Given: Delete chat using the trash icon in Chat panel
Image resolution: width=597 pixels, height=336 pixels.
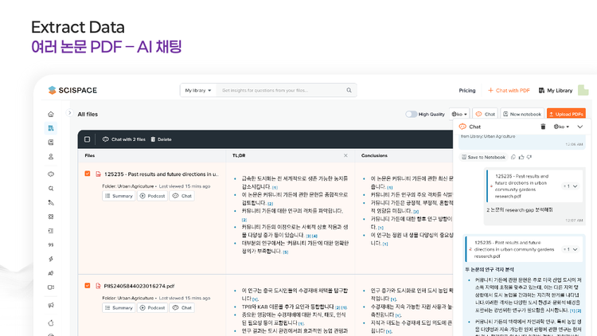Looking at the screenshot, I should click(x=543, y=127).
